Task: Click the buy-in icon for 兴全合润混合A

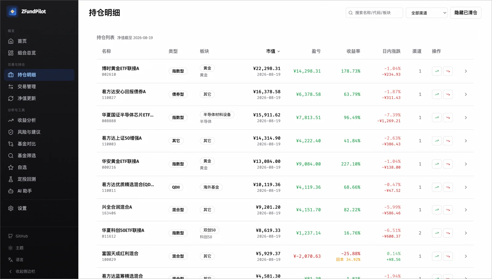Action: tap(437, 210)
